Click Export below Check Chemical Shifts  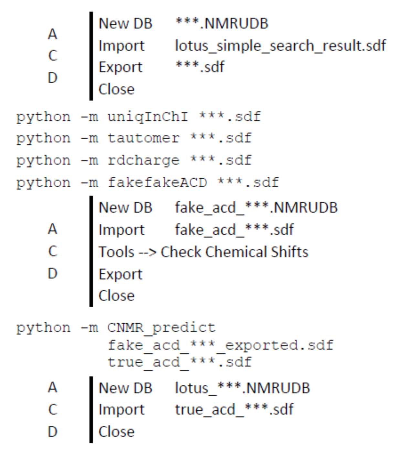coord(121,274)
